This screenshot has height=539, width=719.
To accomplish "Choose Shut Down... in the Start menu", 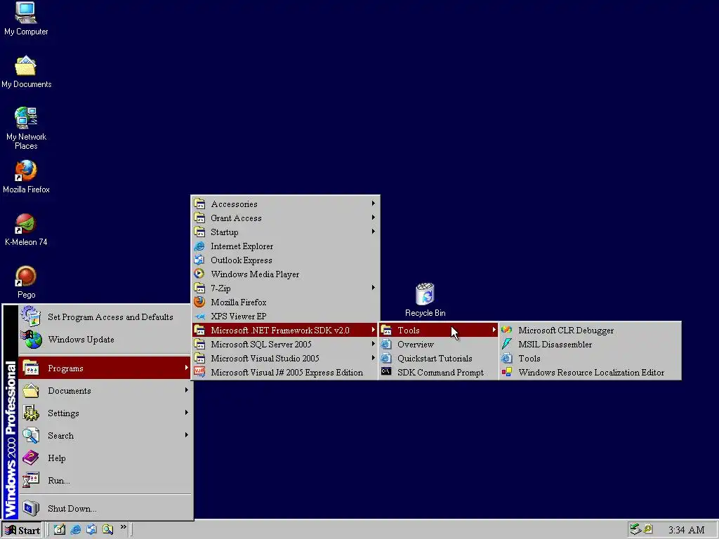I will tap(105, 508).
